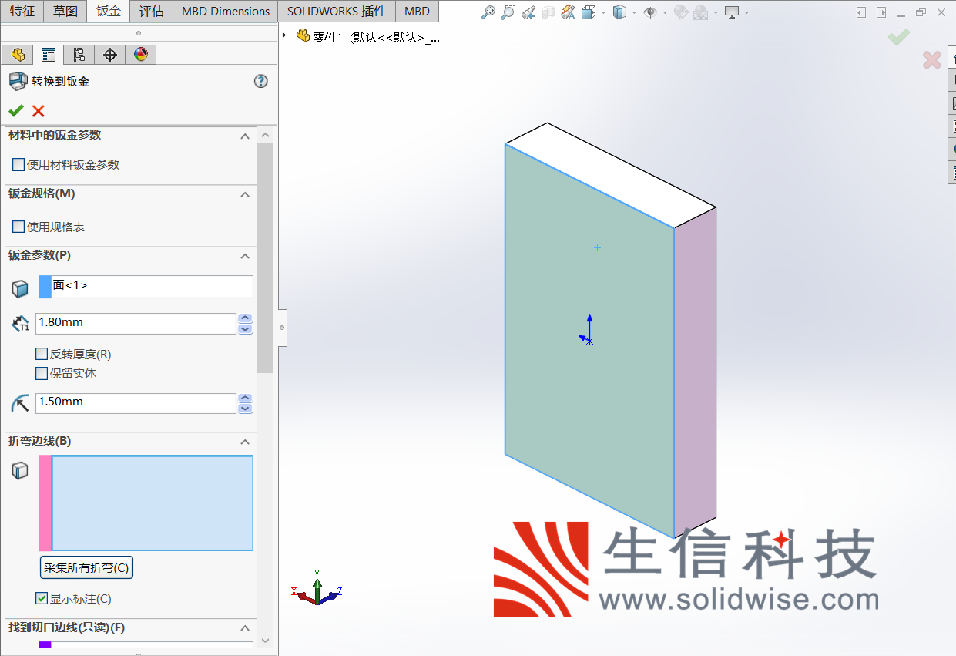Click the PropertyManager vertical scrollbar thumb

266,257
